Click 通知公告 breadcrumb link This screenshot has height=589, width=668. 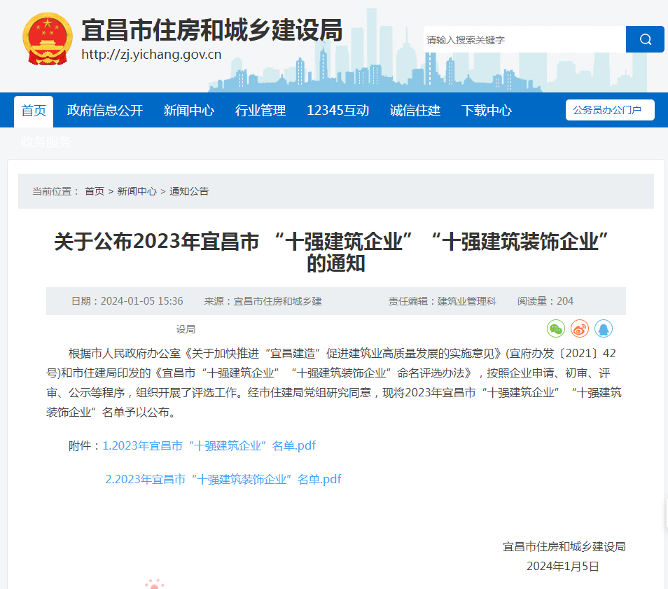pyautogui.click(x=189, y=191)
